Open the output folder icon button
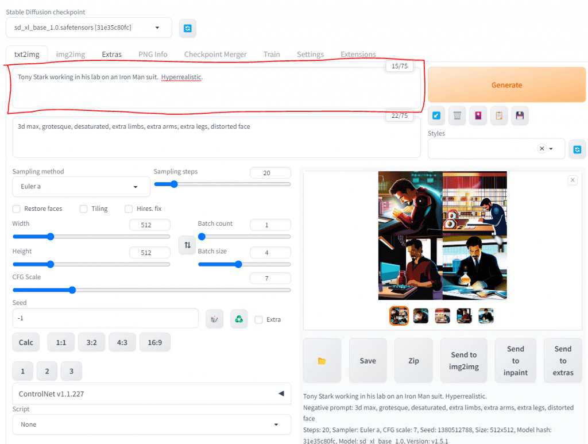The image size is (588, 444). tap(322, 360)
